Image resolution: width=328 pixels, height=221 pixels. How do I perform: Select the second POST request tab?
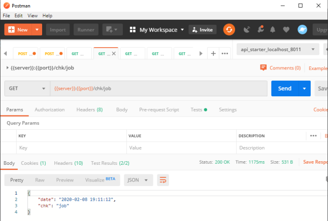click(52, 54)
